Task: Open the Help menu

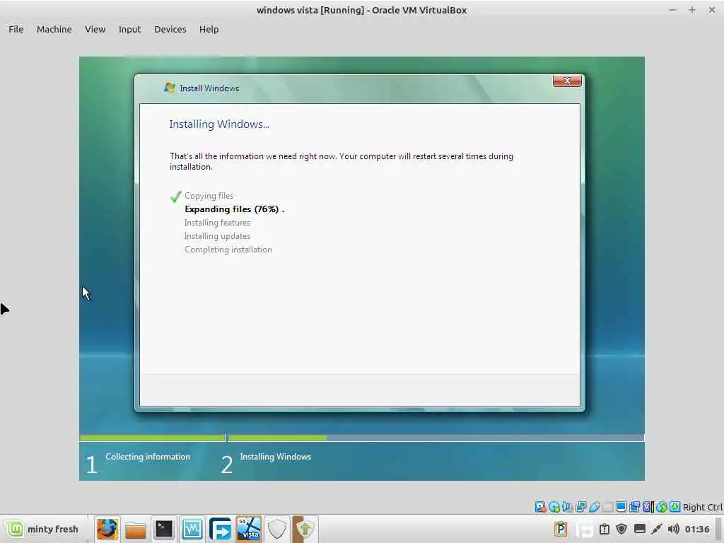Action: (x=209, y=29)
